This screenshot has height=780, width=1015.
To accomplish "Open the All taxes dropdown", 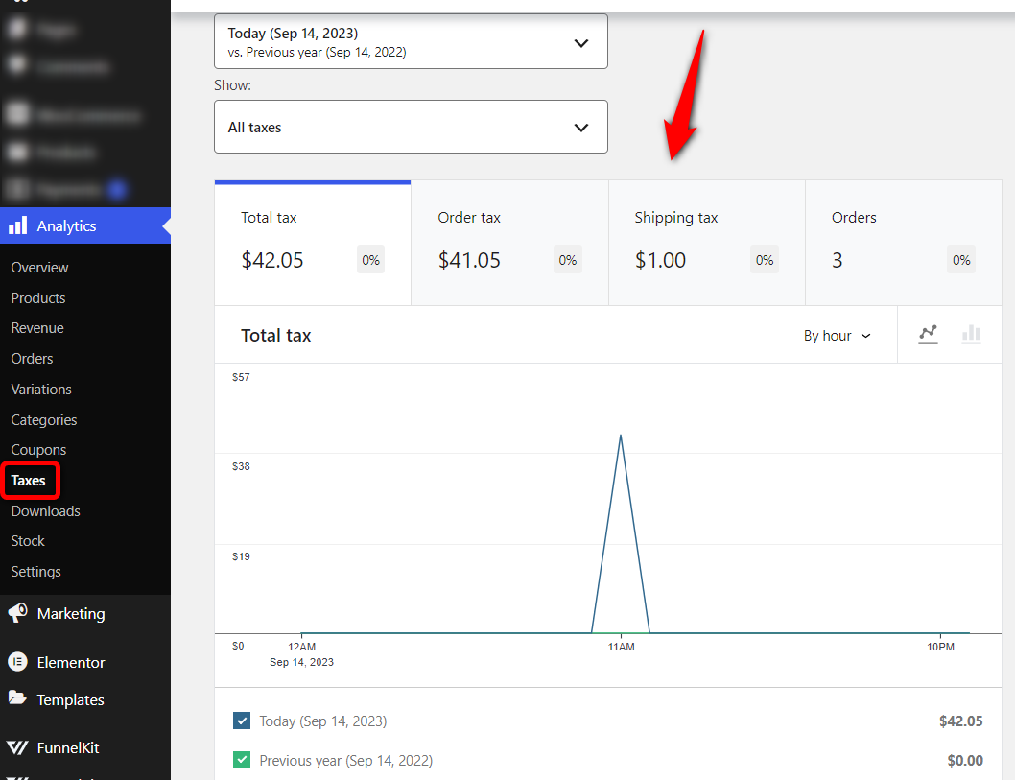I will pyautogui.click(x=411, y=127).
